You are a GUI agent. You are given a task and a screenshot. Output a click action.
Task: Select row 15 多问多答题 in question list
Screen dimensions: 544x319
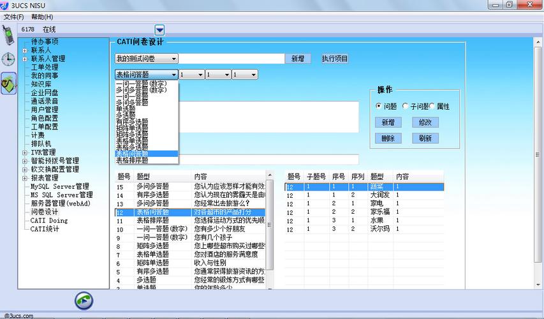click(x=190, y=187)
